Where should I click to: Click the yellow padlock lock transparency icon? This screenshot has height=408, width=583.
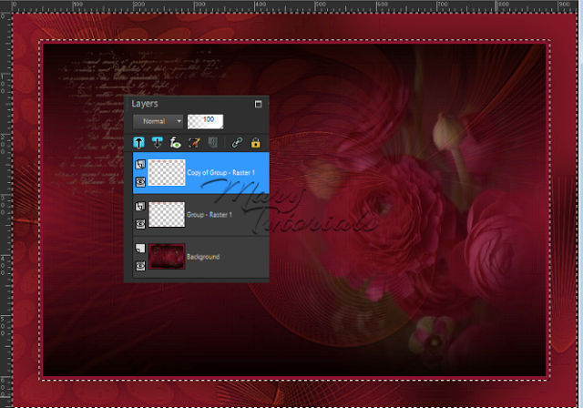point(255,142)
